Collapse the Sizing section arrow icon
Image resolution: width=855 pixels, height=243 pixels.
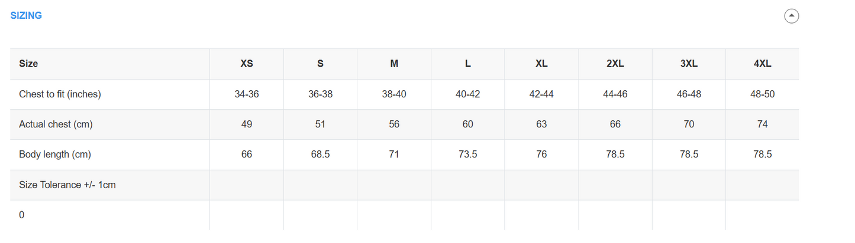tap(791, 16)
